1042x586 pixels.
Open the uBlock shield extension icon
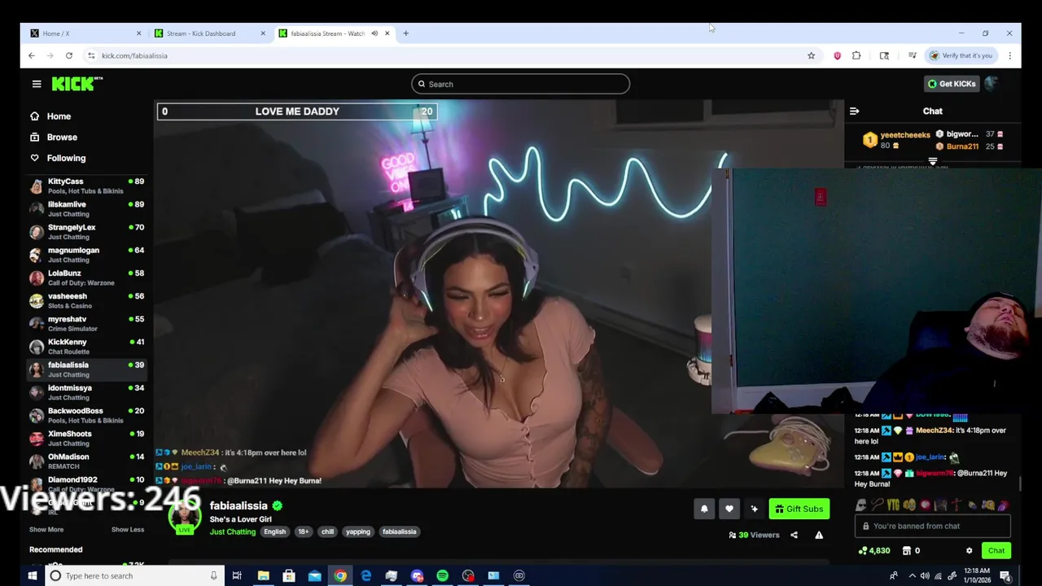(x=837, y=55)
